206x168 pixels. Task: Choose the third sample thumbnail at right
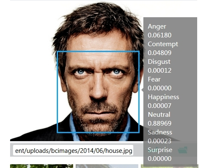click(x=169, y=166)
